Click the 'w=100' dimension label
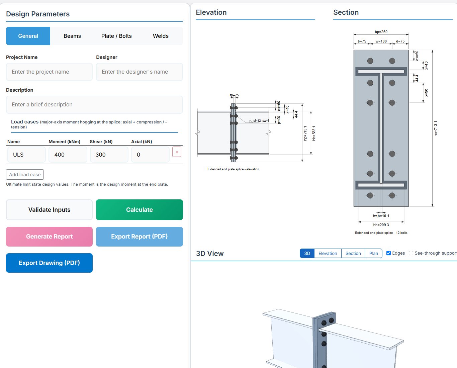457x368 pixels. [x=381, y=41]
